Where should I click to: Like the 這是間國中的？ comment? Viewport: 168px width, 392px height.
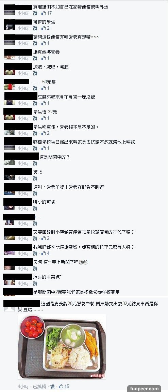(35, 163)
